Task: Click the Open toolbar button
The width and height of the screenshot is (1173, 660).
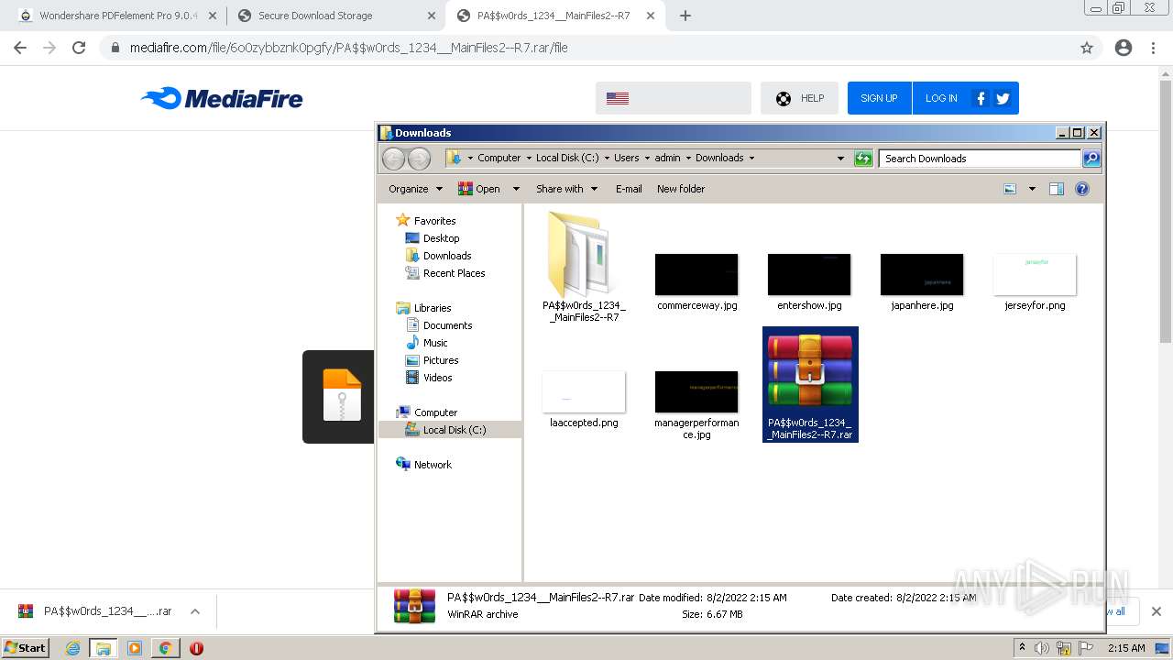Action: (479, 189)
